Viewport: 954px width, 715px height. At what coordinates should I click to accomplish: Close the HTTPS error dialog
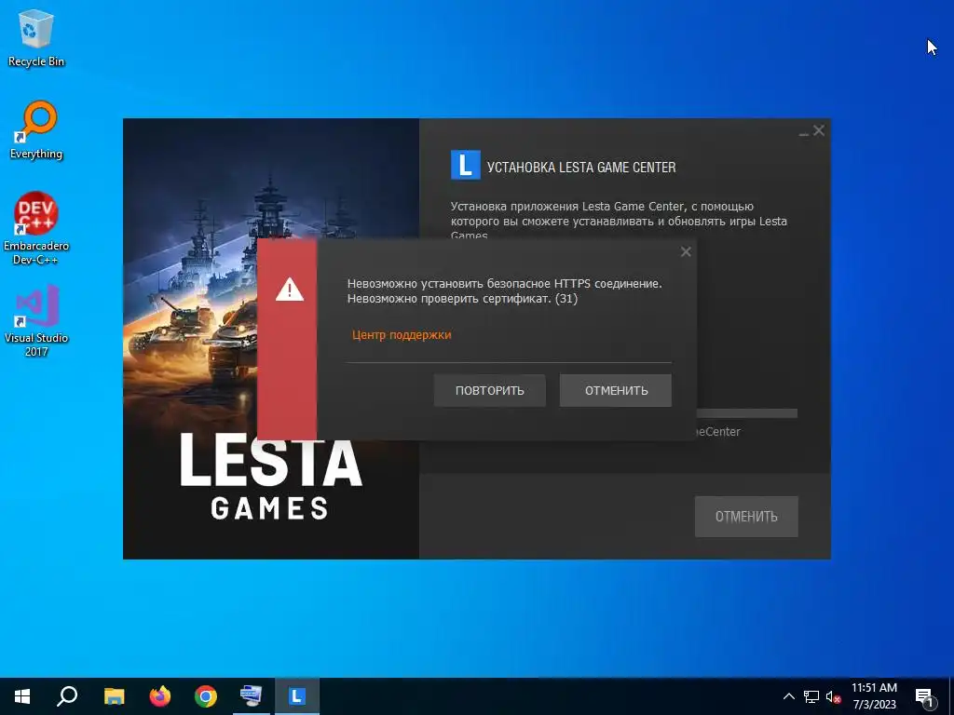click(686, 251)
